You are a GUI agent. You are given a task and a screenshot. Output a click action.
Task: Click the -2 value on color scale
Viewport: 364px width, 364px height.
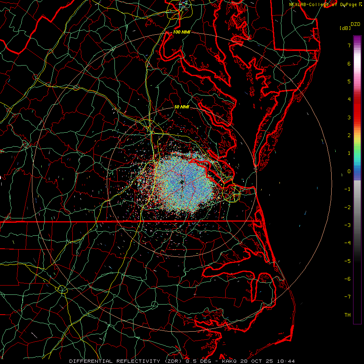[x=347, y=207]
